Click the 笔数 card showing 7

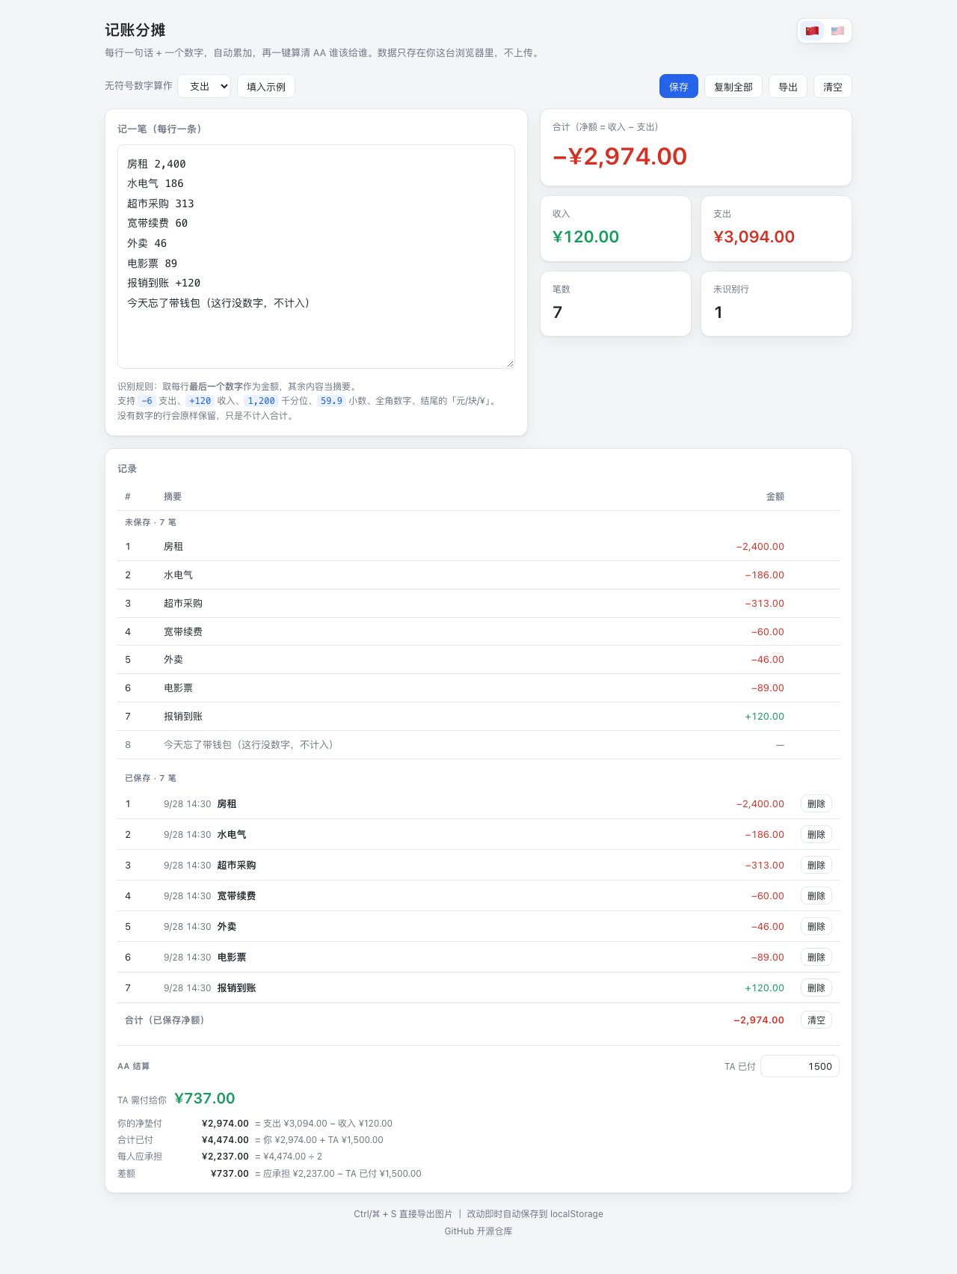[615, 304]
